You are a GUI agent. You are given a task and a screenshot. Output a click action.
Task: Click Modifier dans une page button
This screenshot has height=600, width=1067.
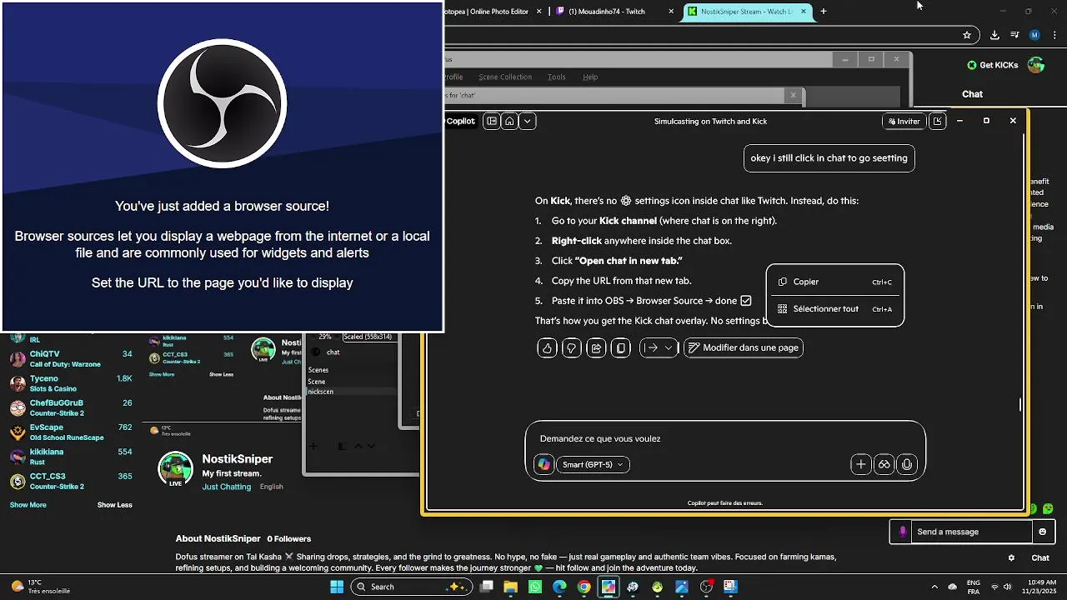[744, 347]
